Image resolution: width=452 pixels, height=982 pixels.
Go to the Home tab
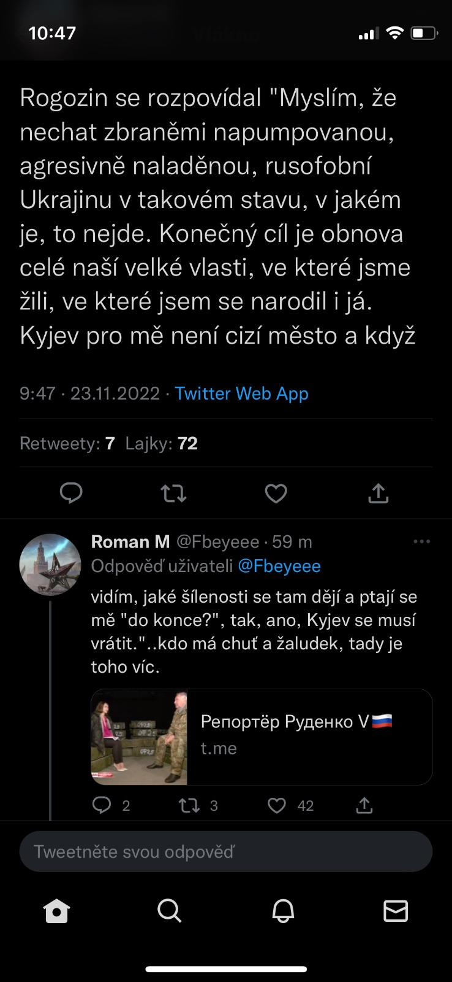(x=57, y=911)
